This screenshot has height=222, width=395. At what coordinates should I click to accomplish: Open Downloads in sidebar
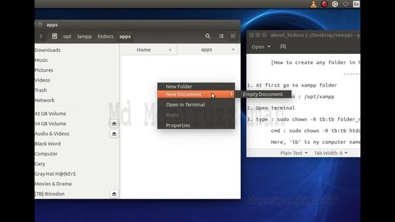coord(48,50)
